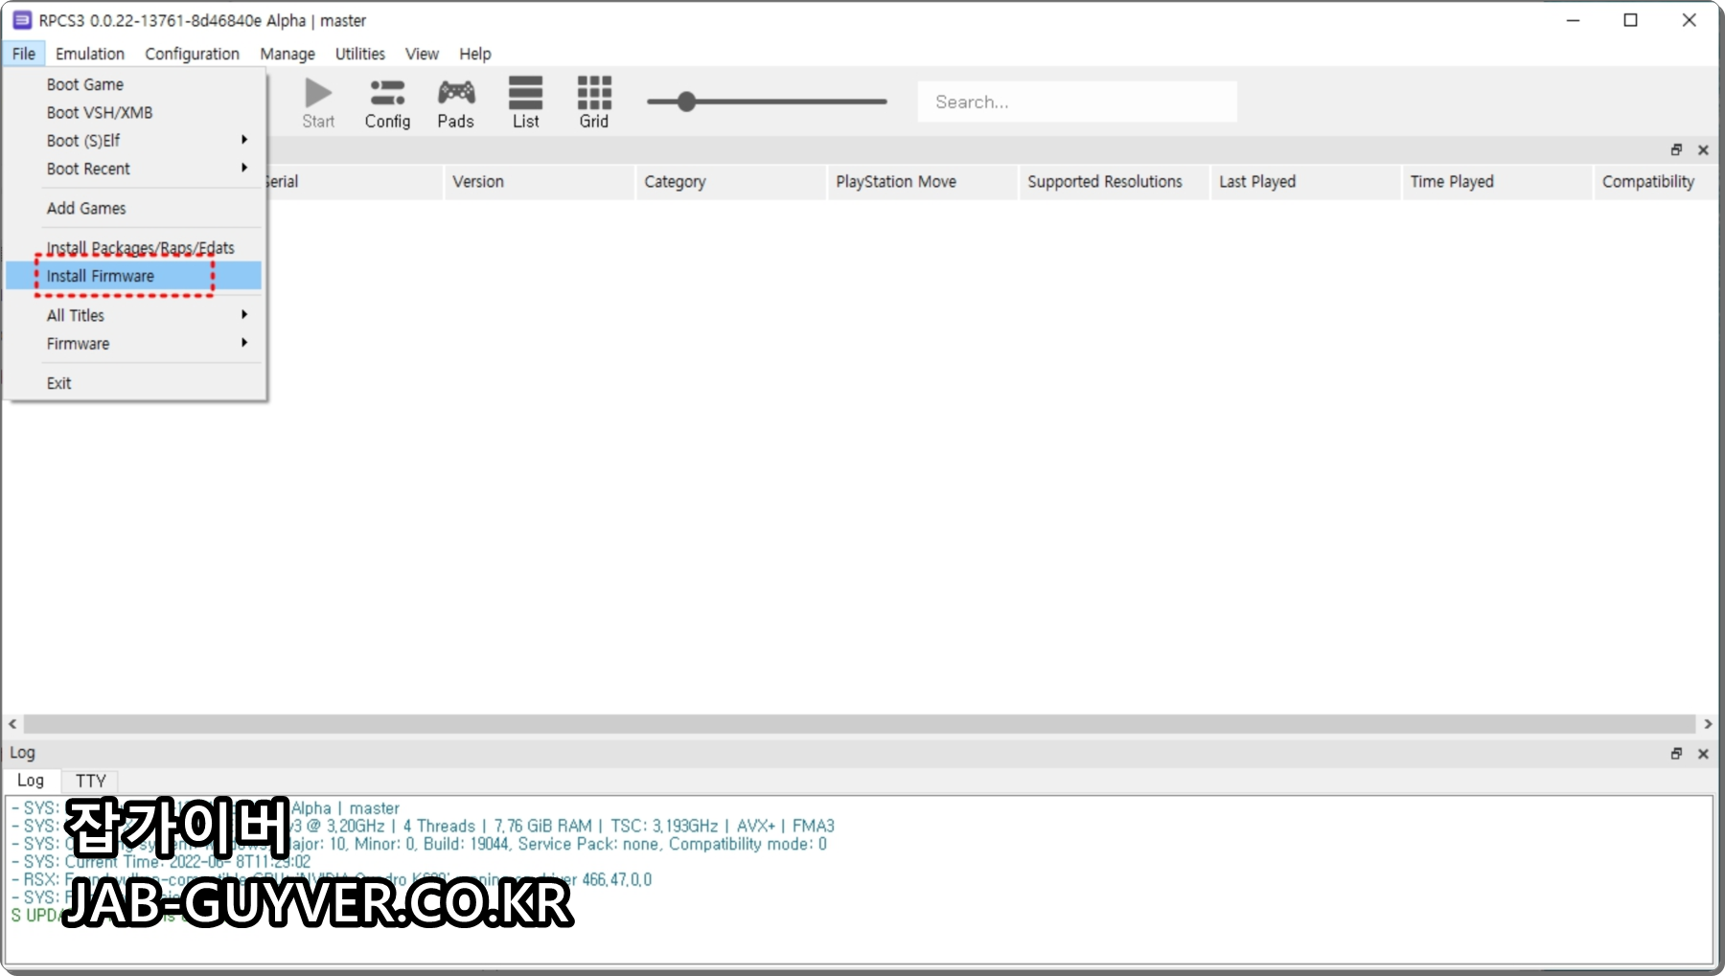Image resolution: width=1725 pixels, height=976 pixels.
Task: Switch to the Log tab
Action: 32,781
